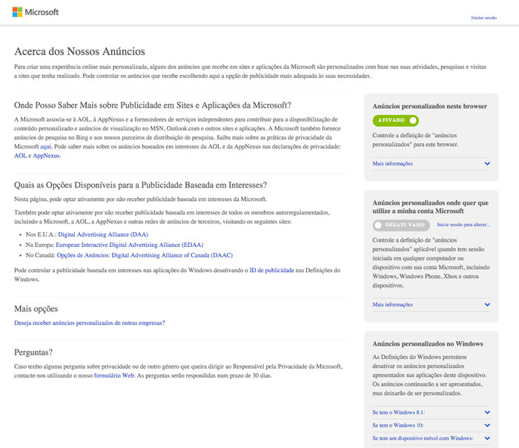Image resolution: width=519 pixels, height=448 pixels.
Task: Click the 'Acerca dos Nossos Anúncios' heading
Action: 79,51
